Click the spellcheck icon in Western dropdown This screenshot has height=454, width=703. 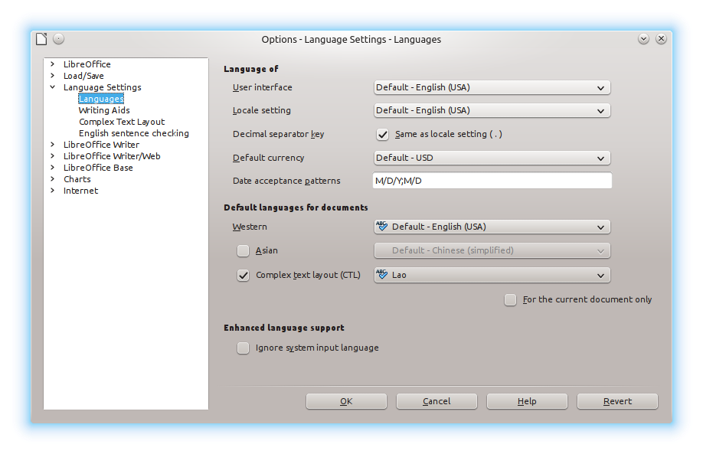click(x=381, y=226)
